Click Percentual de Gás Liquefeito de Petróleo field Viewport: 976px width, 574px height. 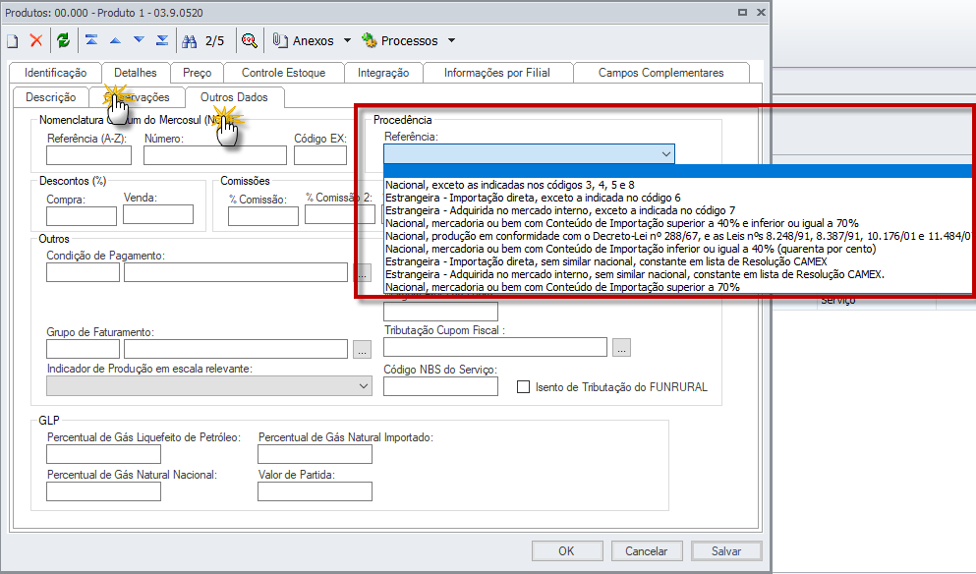[x=103, y=454]
